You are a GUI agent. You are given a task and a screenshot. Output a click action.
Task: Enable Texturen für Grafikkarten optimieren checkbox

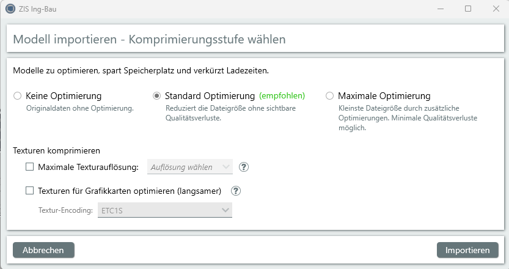point(29,191)
